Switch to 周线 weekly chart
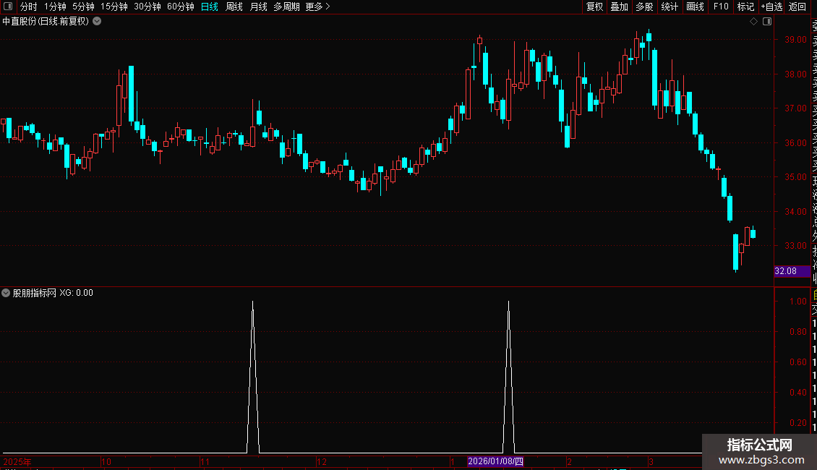The width and height of the screenshot is (817, 470). pyautogui.click(x=234, y=7)
